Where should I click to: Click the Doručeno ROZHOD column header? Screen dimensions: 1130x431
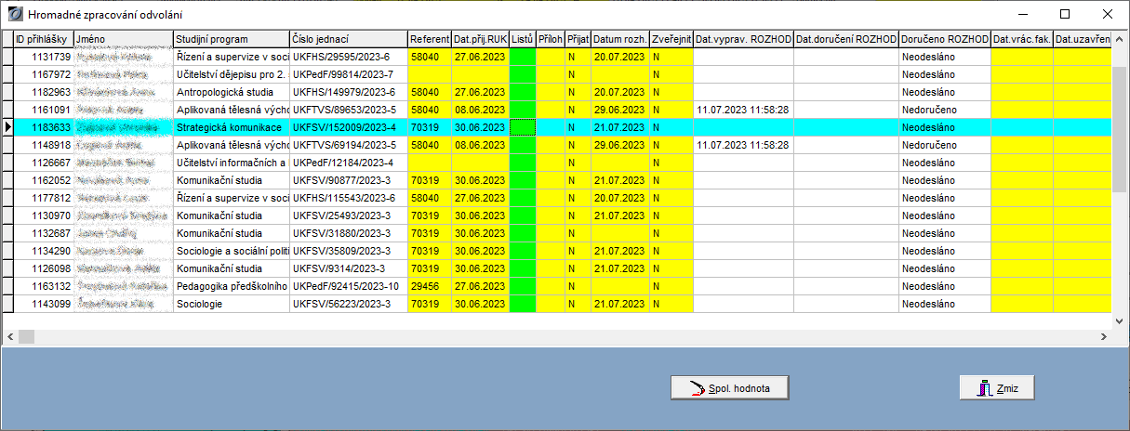point(943,39)
